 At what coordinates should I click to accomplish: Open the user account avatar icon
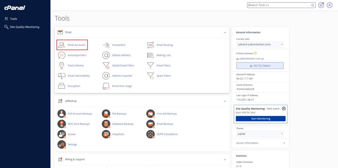pos(329,5)
